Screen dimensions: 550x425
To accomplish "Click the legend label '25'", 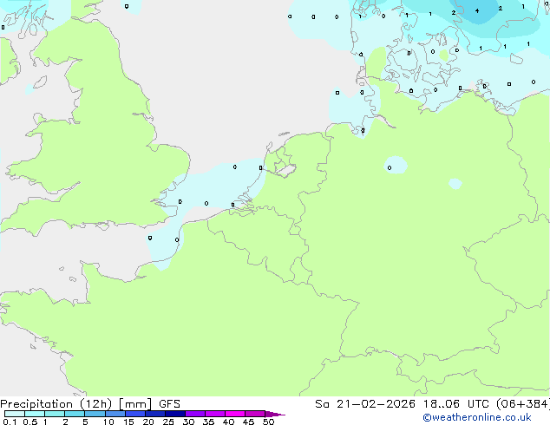I will (x=168, y=422).
